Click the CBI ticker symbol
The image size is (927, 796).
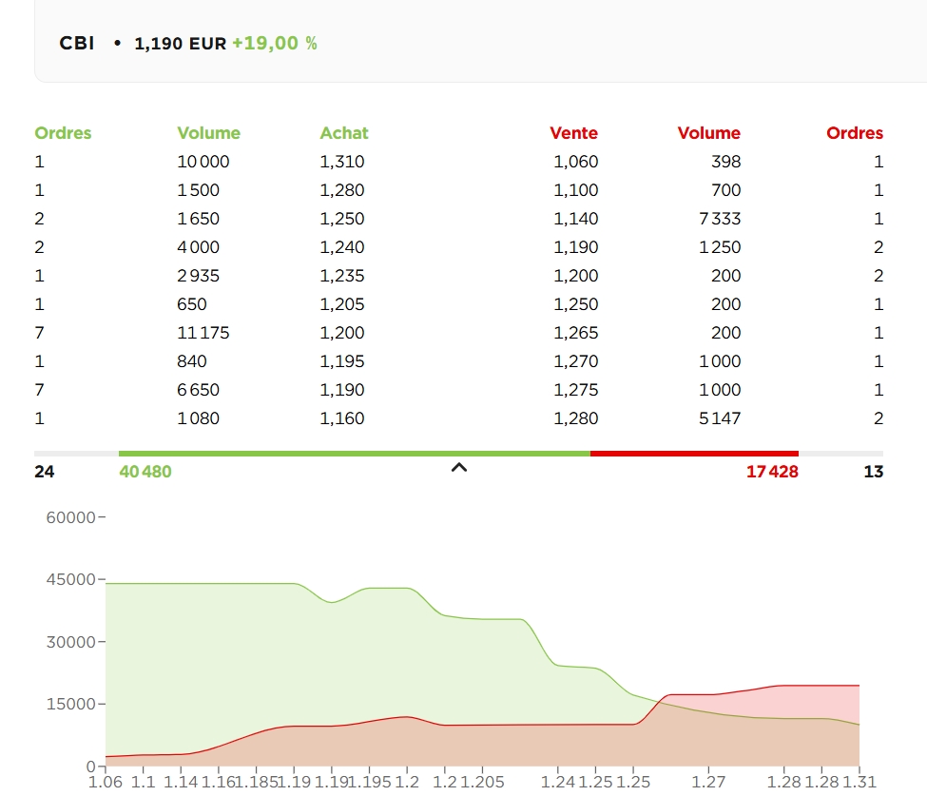tap(76, 44)
